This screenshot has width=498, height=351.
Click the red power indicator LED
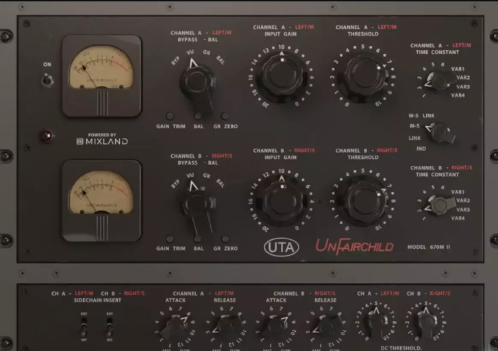tap(47, 136)
